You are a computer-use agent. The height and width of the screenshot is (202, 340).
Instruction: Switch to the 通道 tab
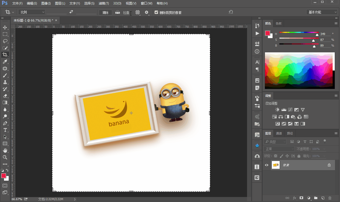(279, 133)
